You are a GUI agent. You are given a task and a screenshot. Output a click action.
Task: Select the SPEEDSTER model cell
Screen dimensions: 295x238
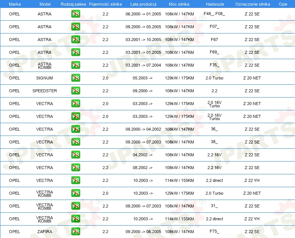point(45,91)
